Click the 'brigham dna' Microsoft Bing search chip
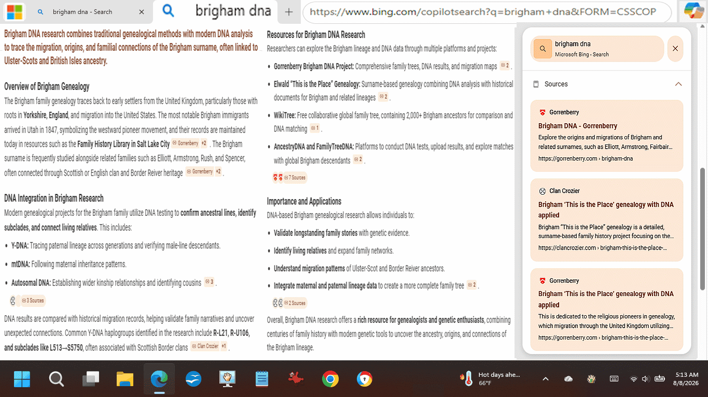708x397 pixels. tap(598, 49)
